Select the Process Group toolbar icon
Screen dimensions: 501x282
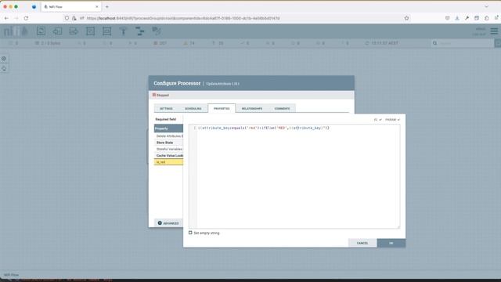[91, 31]
